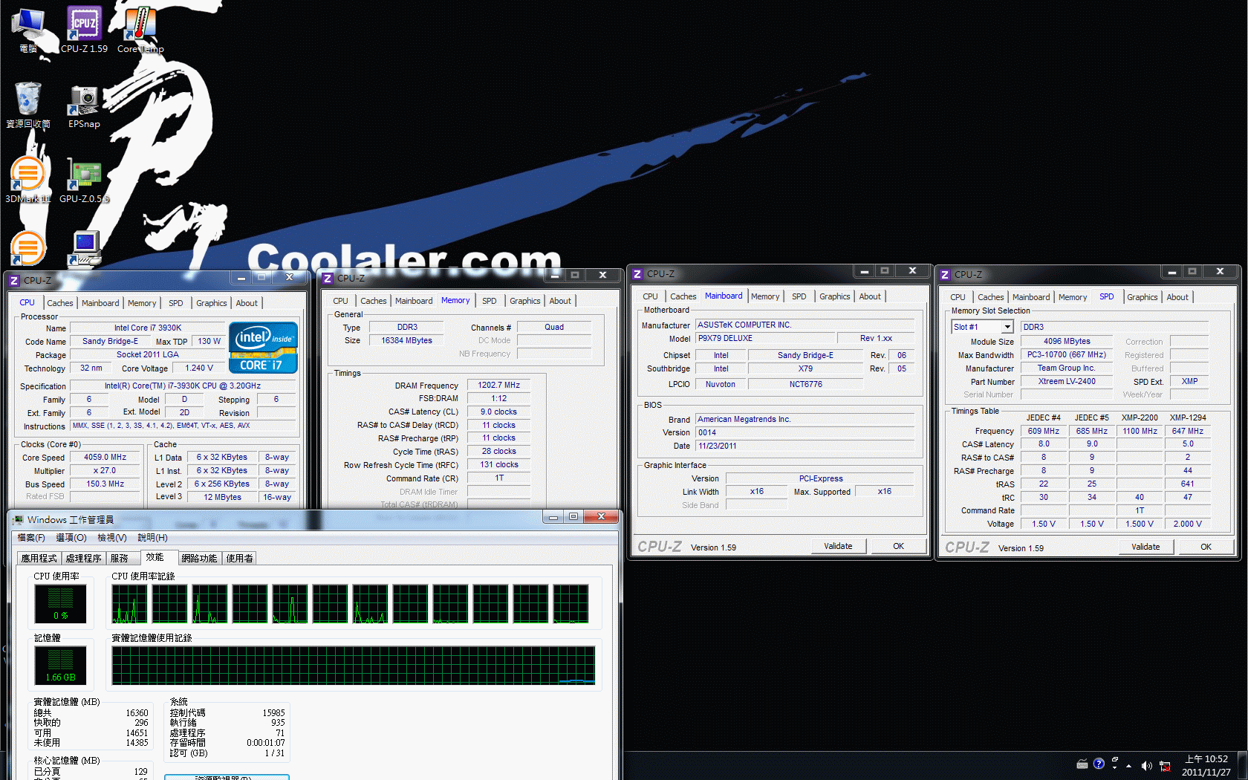Open the 選項(O) menu in Task Manager

click(71, 538)
